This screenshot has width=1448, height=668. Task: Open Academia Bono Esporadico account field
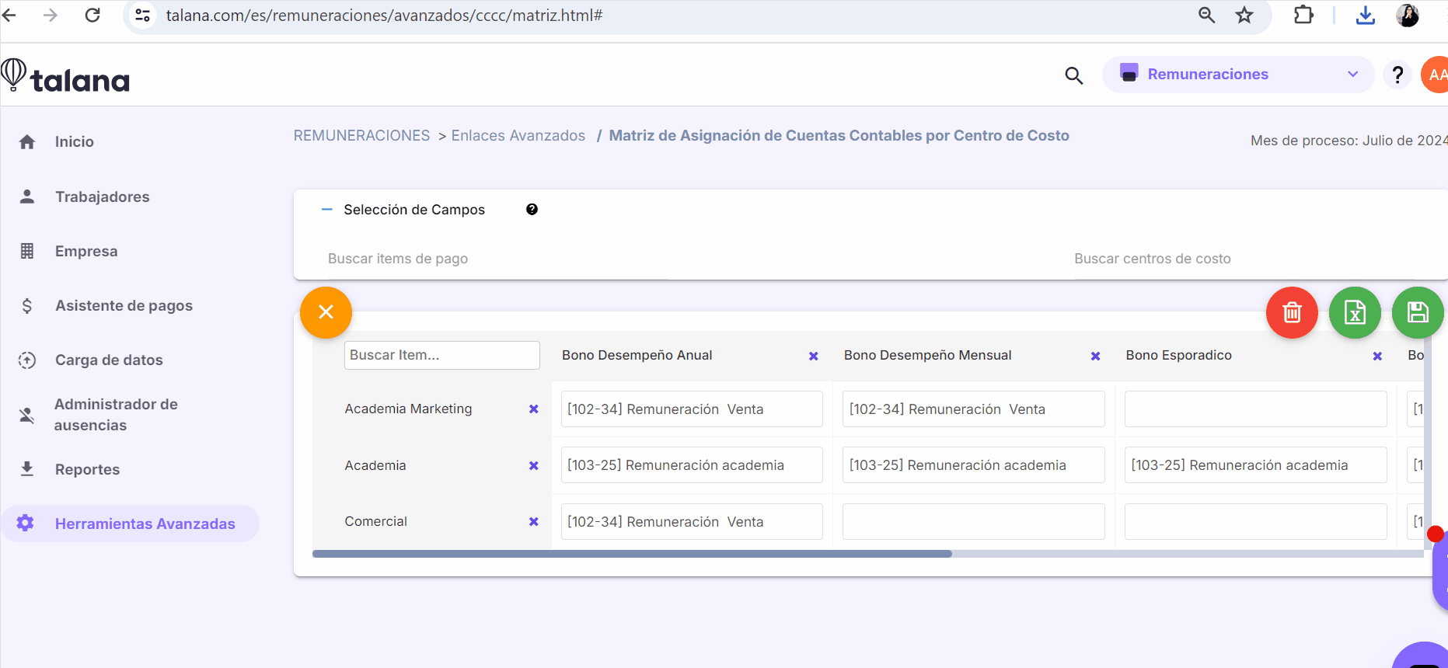[x=1255, y=465]
